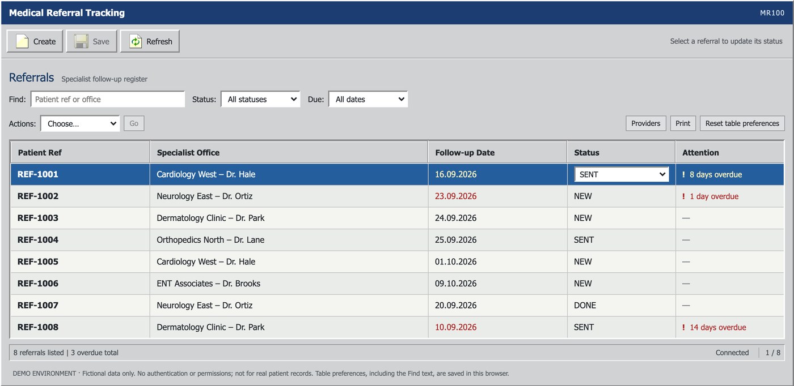Click the Print button
The width and height of the screenshot is (794, 386).
click(x=683, y=123)
